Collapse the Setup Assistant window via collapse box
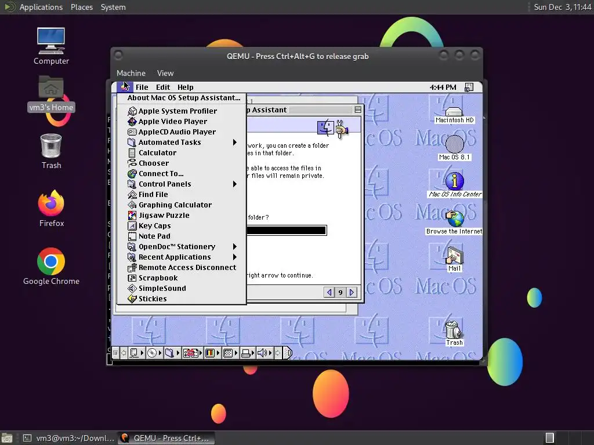594x445 pixels. pos(358,110)
